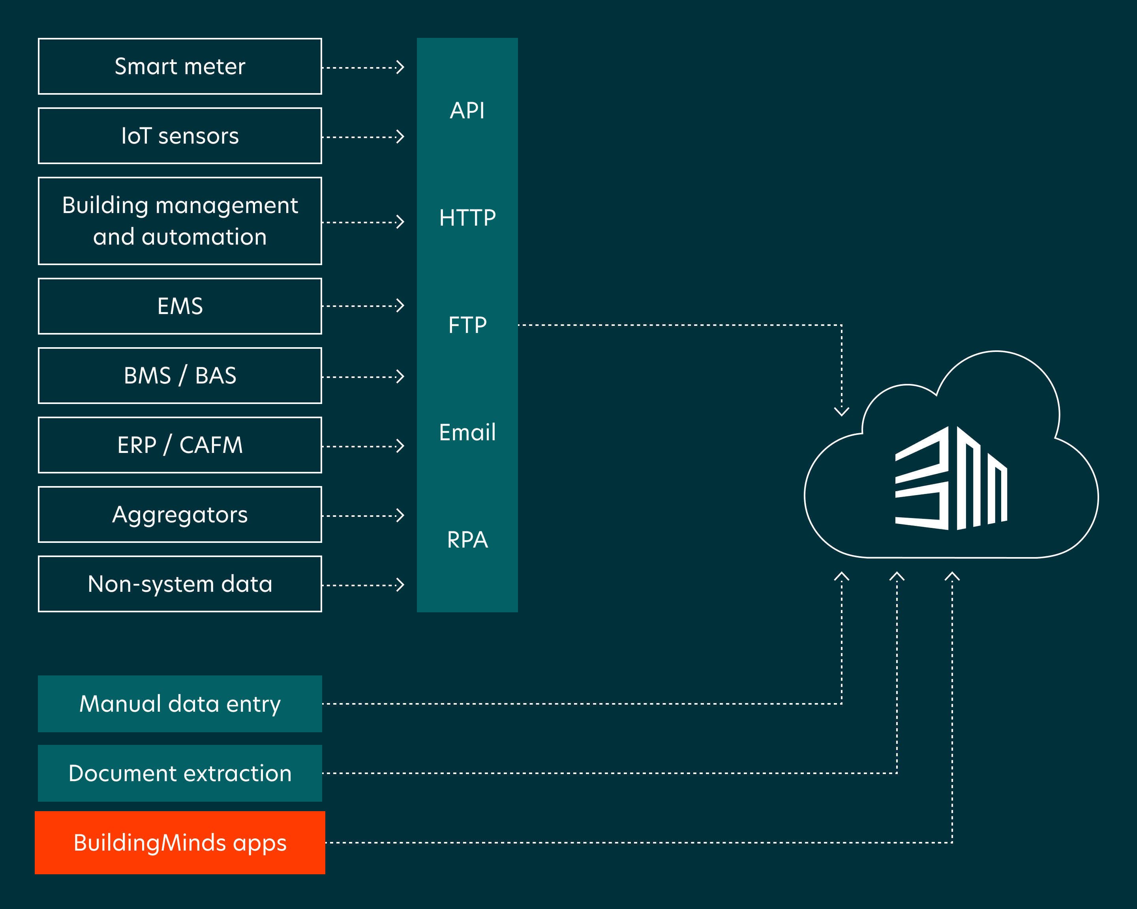The image size is (1137, 909).
Task: Choose the ERP / CAFM box
Action: pyautogui.click(x=180, y=445)
